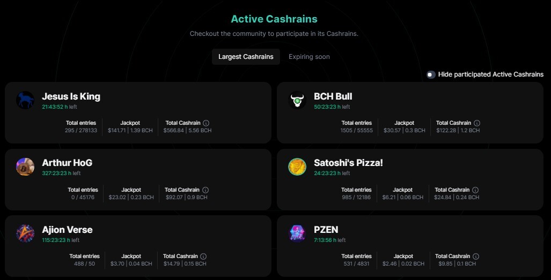Viewport: 551px width, 280px height.
Task: Click the PZEN neon avatar icon
Action: click(297, 233)
